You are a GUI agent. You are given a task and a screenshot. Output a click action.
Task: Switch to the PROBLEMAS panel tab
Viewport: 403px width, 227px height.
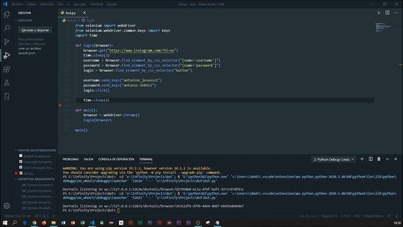pos(71,160)
